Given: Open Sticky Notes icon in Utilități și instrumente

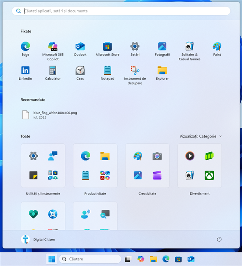Looking at the screenshot, I should 33,175.
